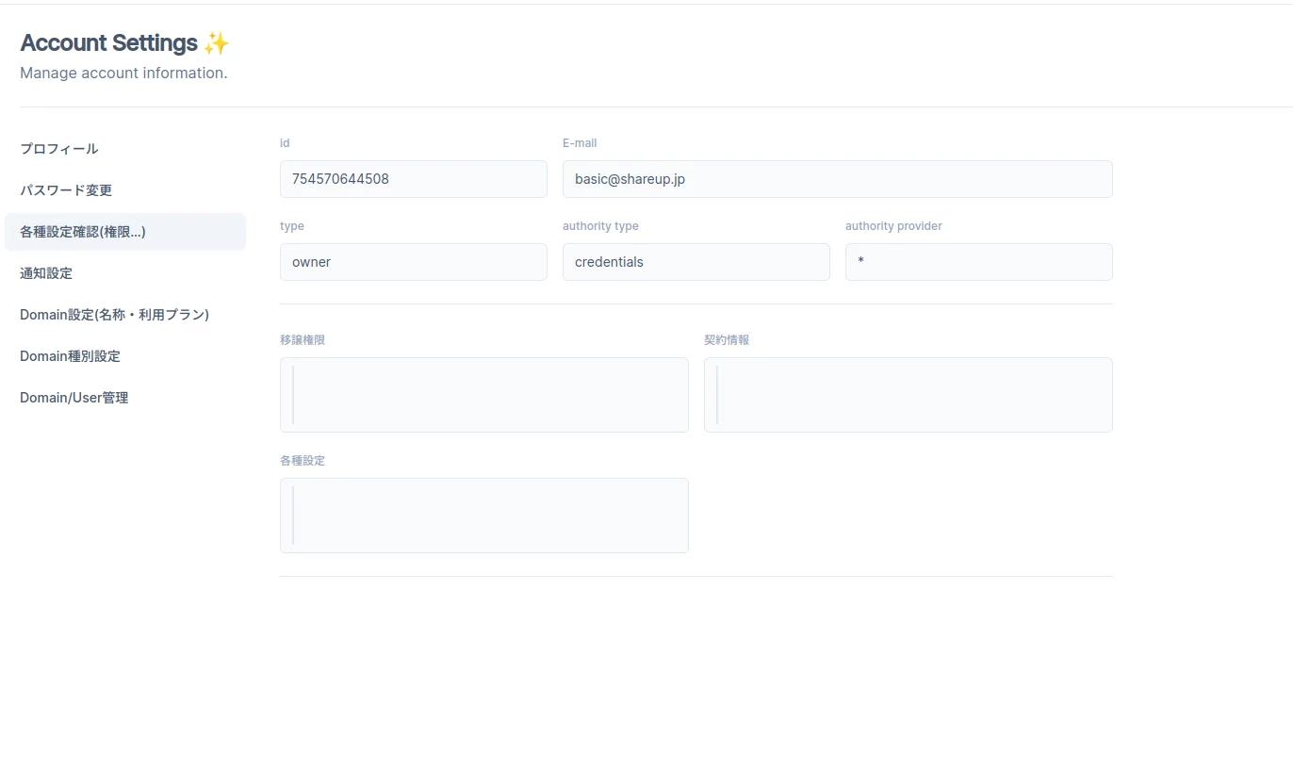Click the '各種設定' label above text area

point(303,461)
